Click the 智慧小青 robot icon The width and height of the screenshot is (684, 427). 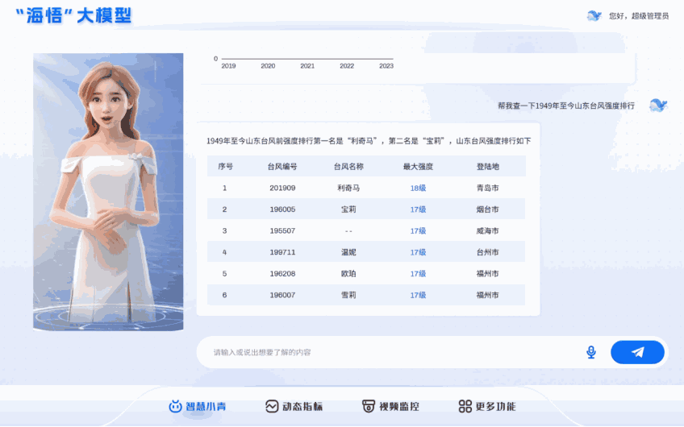(x=175, y=406)
